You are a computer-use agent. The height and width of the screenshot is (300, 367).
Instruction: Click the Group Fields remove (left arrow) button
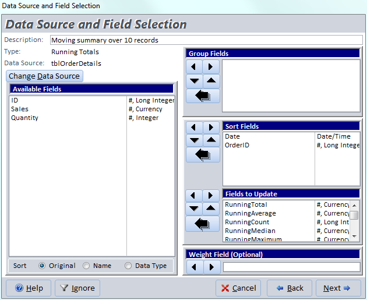click(194, 66)
